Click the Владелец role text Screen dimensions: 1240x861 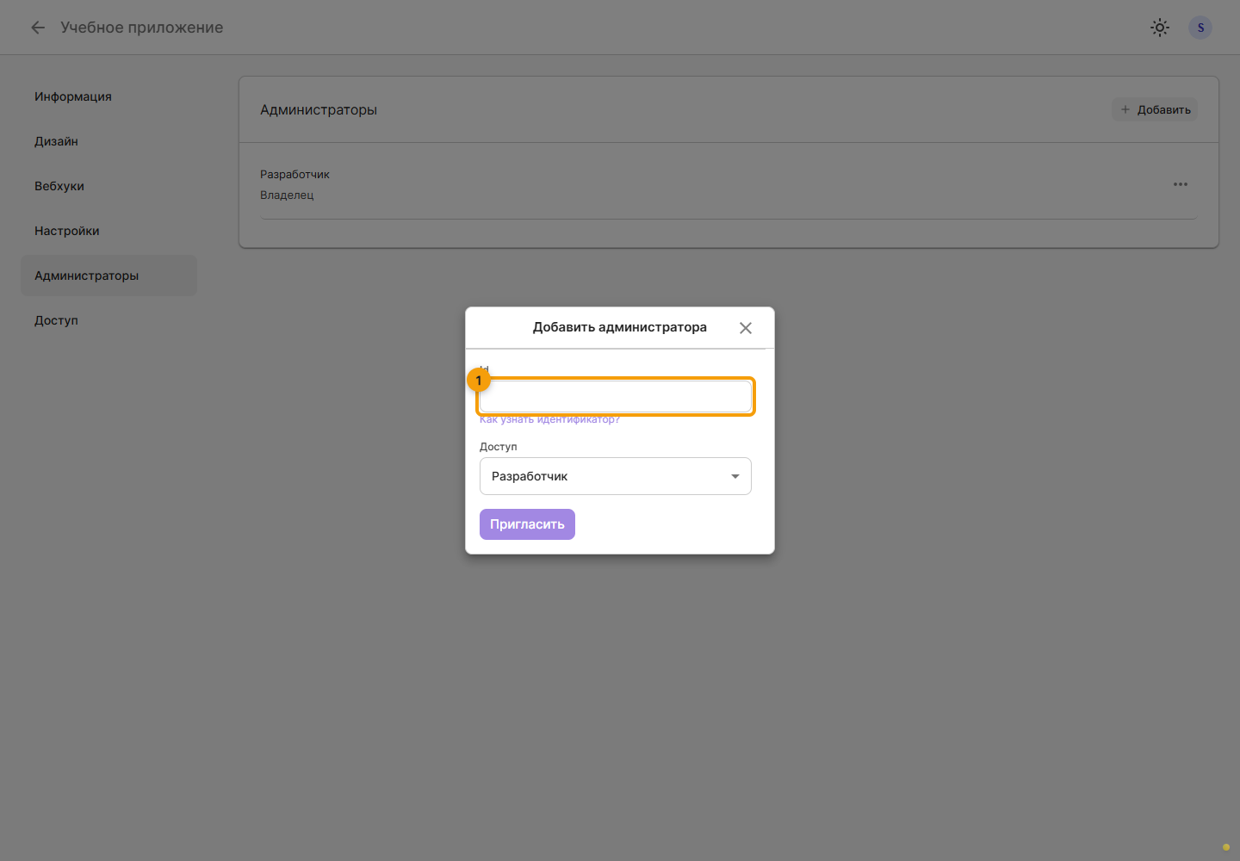pyautogui.click(x=287, y=195)
